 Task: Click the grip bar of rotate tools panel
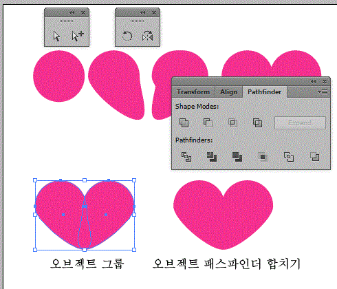(138, 21)
